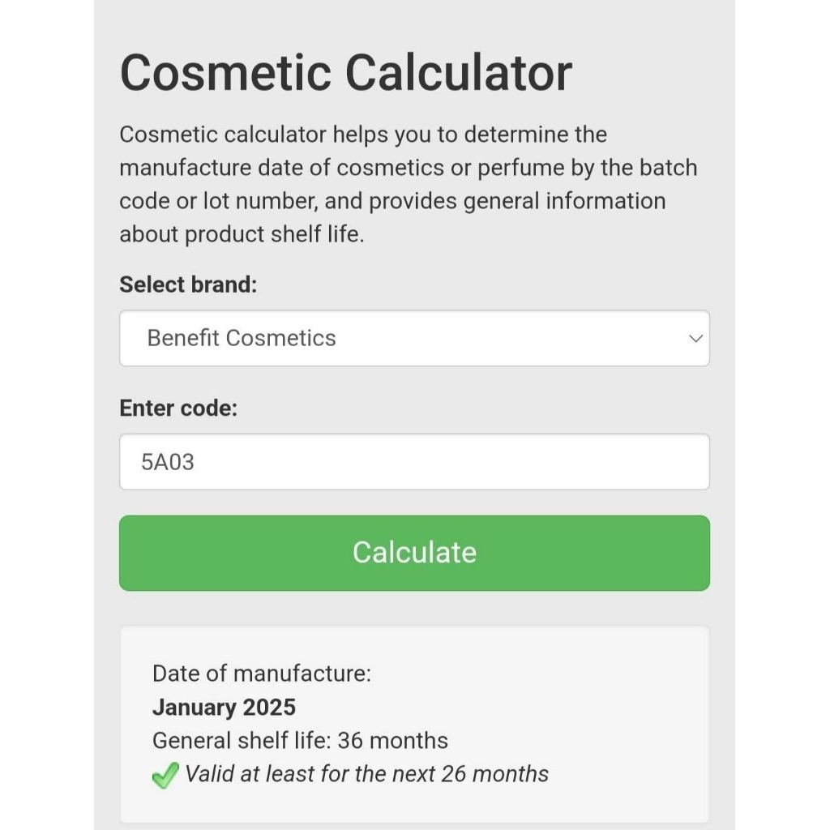This screenshot has height=830, width=830.
Task: Click the word "Calculator" in the heading
Action: (x=459, y=73)
